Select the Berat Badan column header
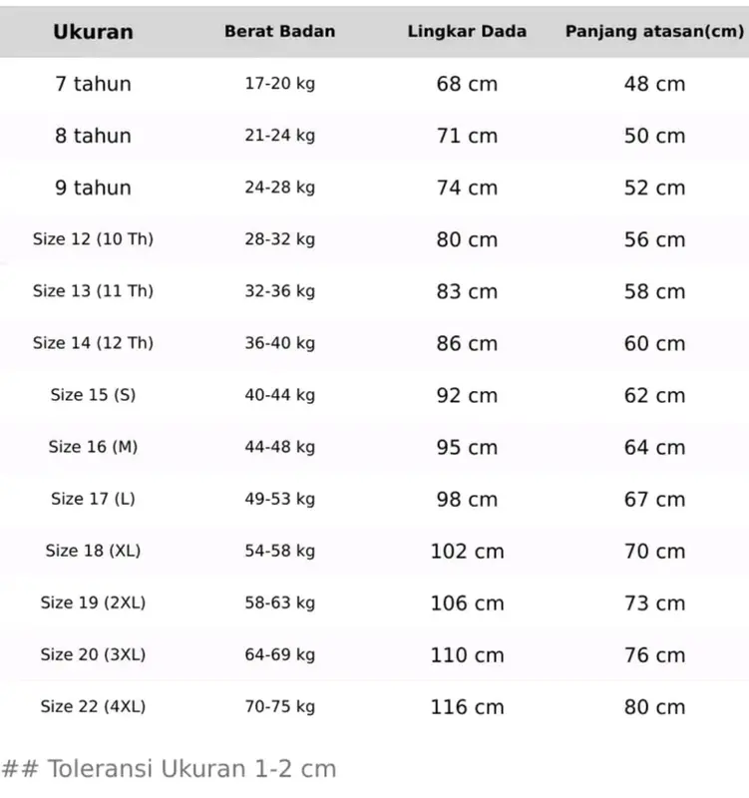This screenshot has height=798, width=749. point(280,32)
